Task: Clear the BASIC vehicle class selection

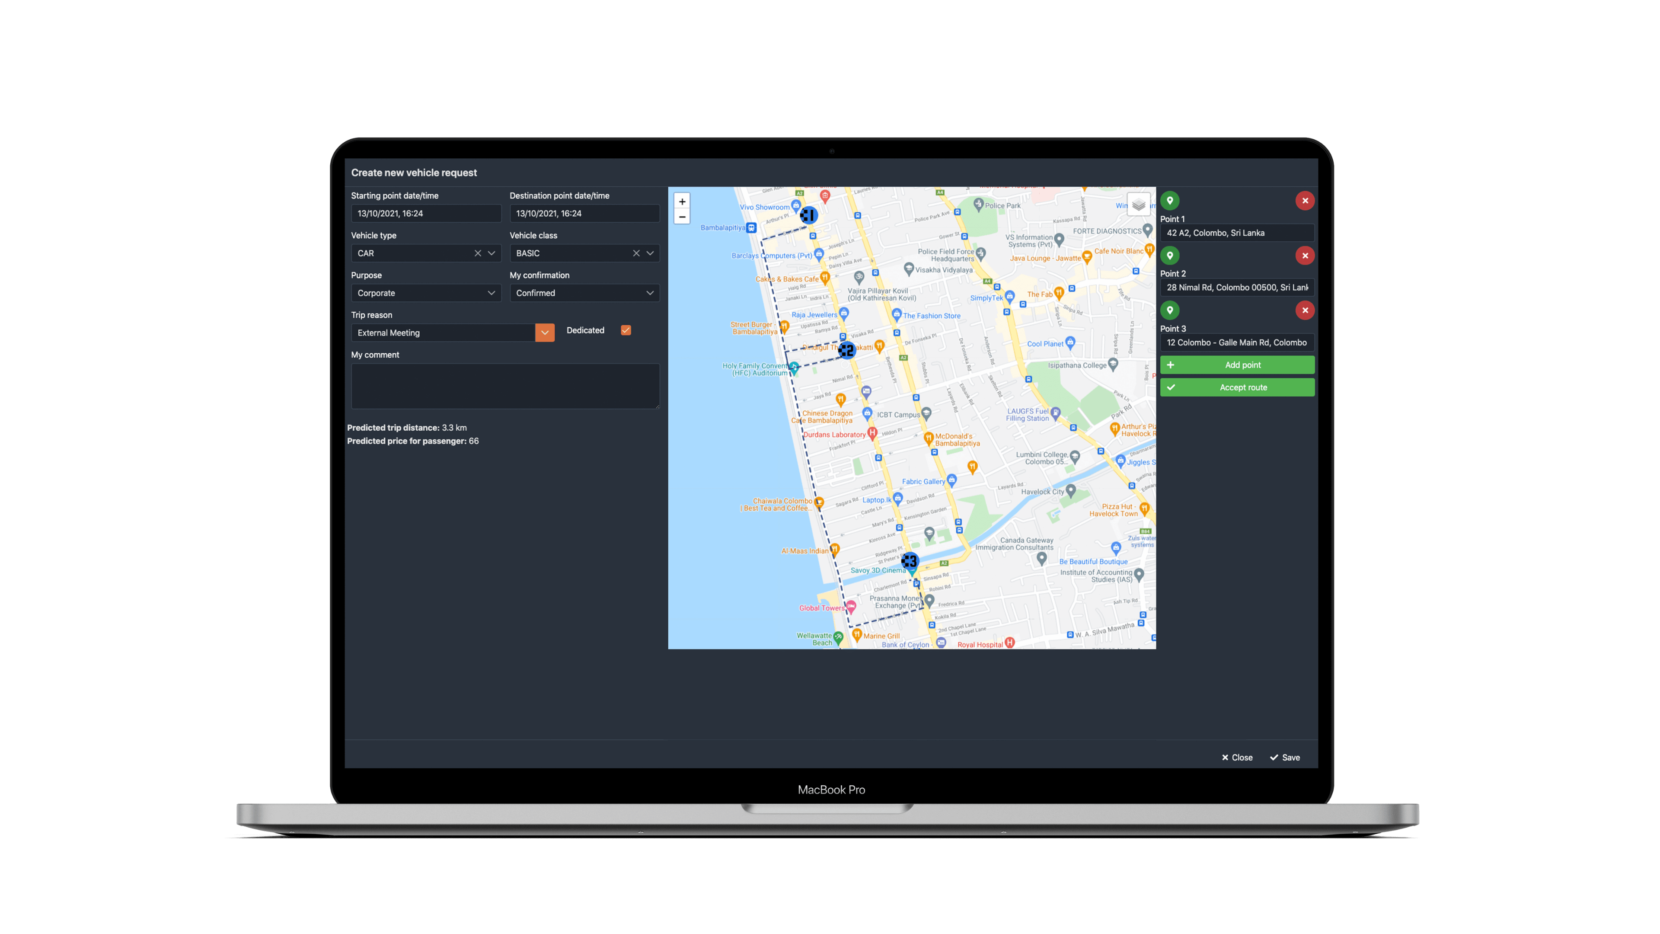Action: point(636,253)
